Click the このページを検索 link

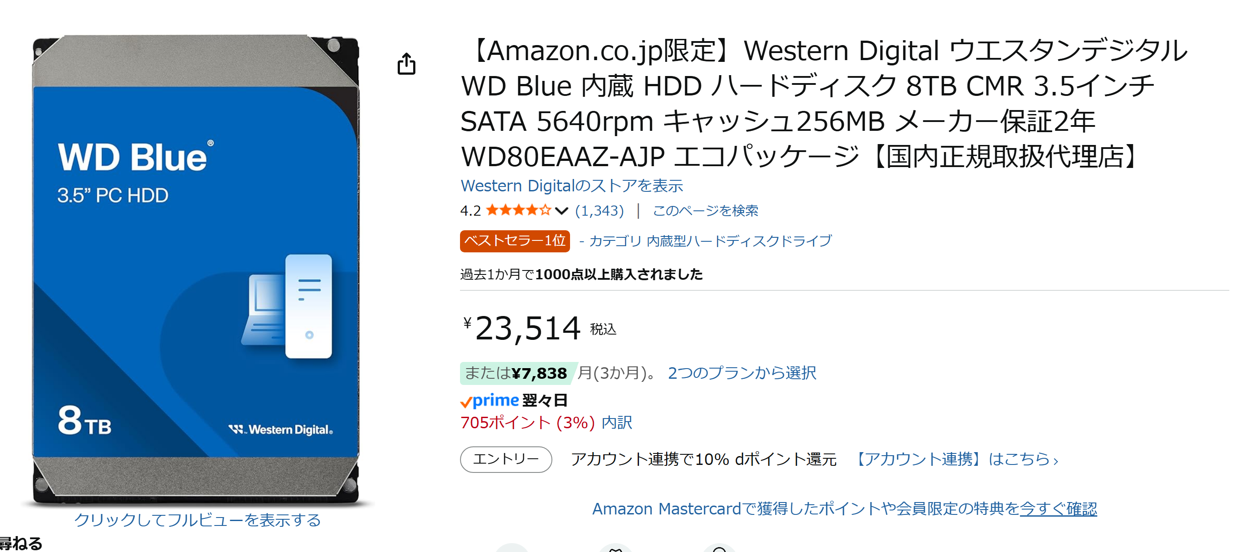[705, 211]
